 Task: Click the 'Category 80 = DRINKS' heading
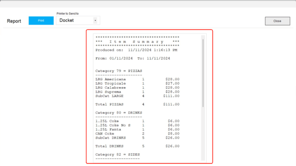pyautogui.click(x=118, y=113)
